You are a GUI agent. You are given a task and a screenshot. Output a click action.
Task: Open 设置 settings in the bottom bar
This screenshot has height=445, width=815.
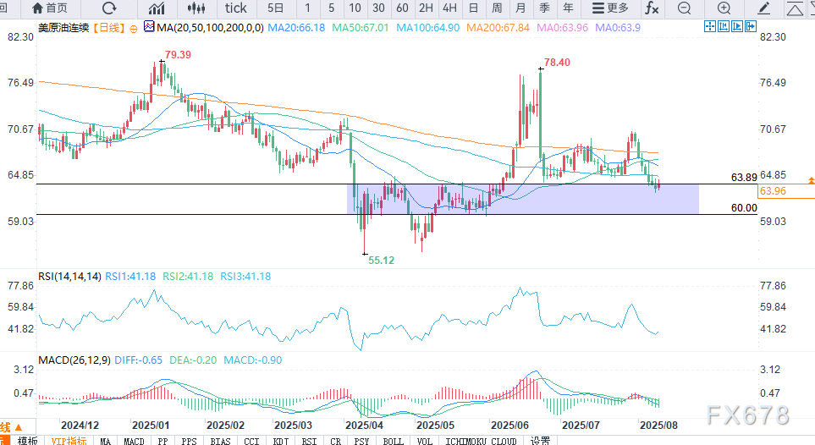[540, 441]
